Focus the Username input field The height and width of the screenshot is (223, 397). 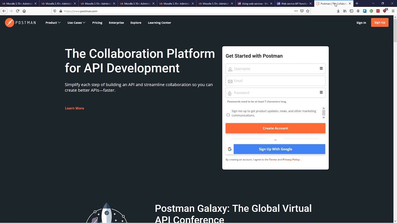tap(275, 69)
